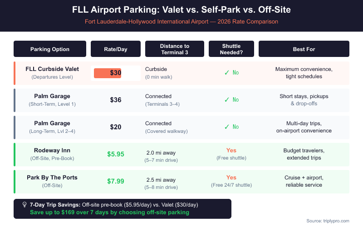Click the green Save up to $169 text
This screenshot has height=226, width=363.
(109, 212)
